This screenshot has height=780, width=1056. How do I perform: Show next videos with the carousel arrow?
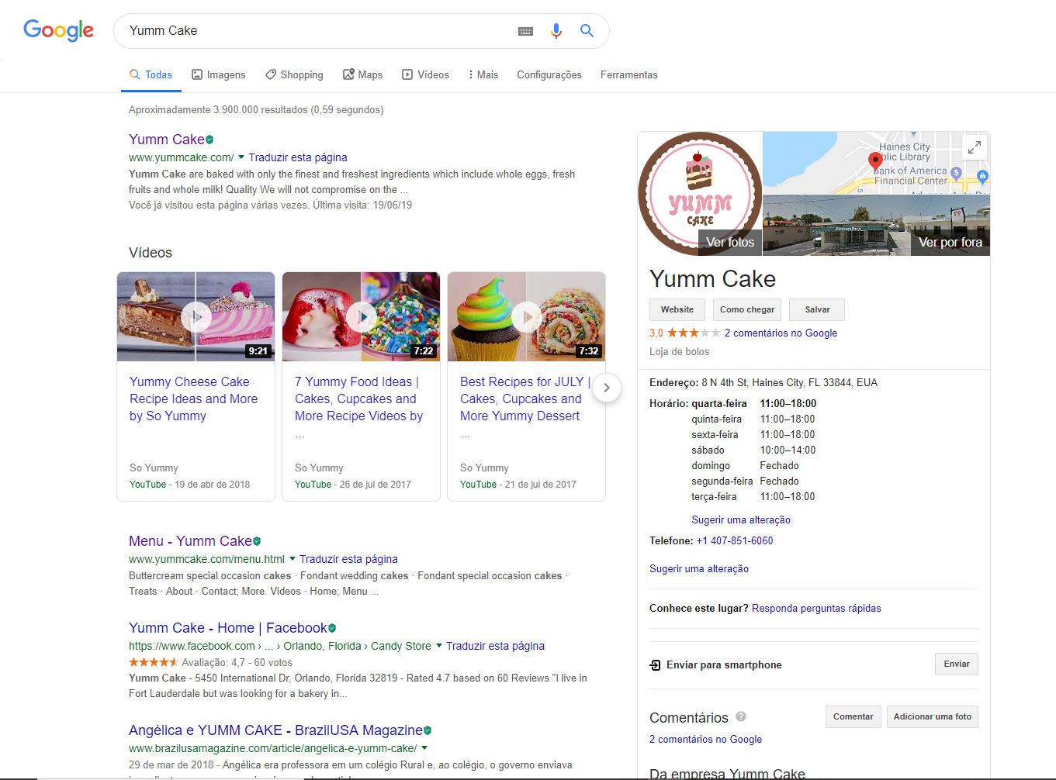coord(607,387)
